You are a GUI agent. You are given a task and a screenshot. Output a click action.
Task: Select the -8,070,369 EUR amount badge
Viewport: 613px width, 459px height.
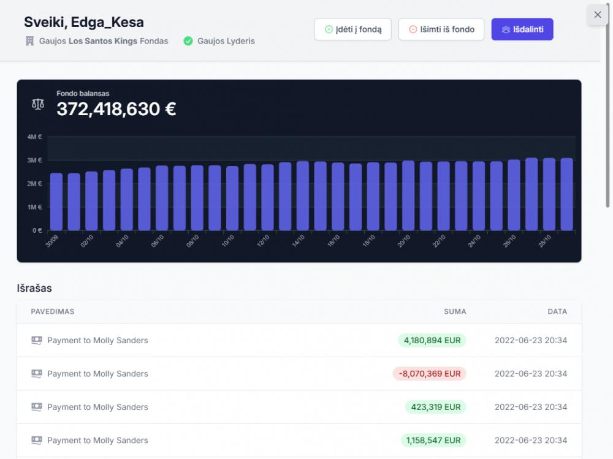pos(429,373)
